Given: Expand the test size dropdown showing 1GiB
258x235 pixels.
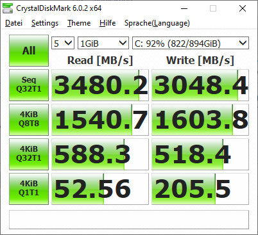Looking at the screenshot, I should point(103,43).
